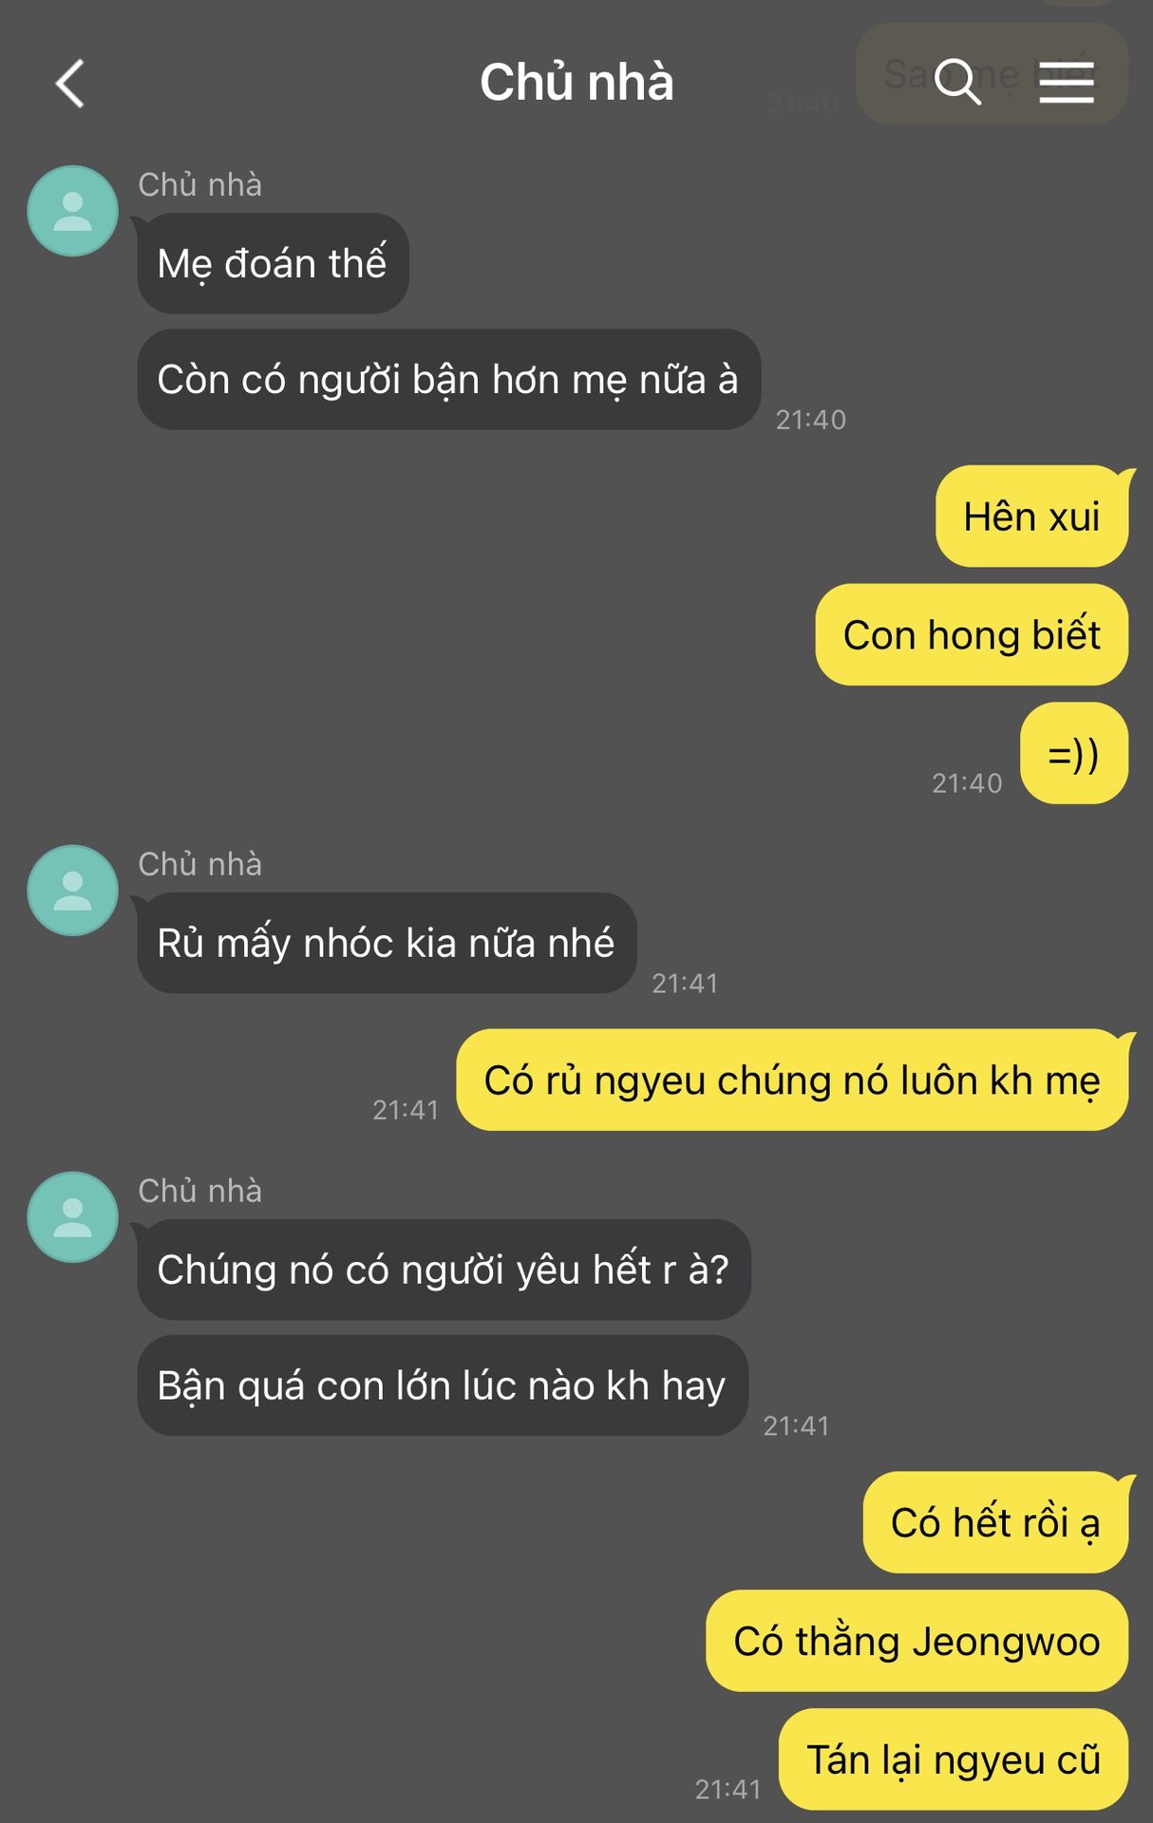The width and height of the screenshot is (1153, 1823).
Task: Tap the back arrow icon
Action: pyautogui.click(x=70, y=84)
